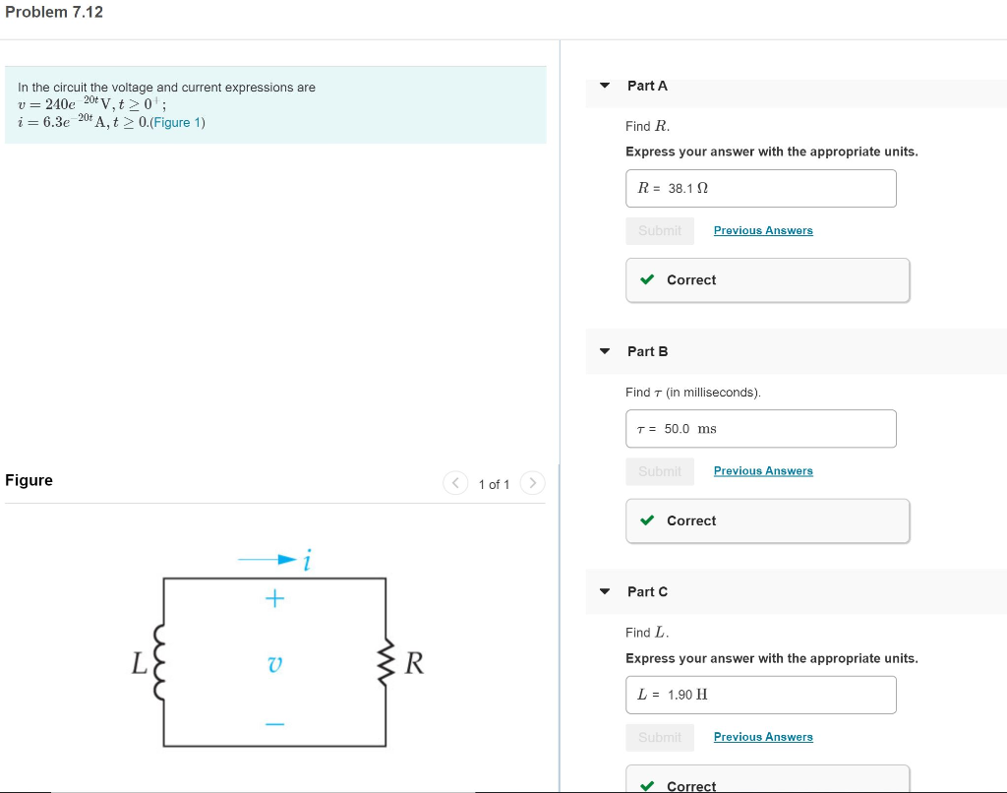Click the inductor L symbol in the circuit
1007x793 pixels.
coord(158,662)
